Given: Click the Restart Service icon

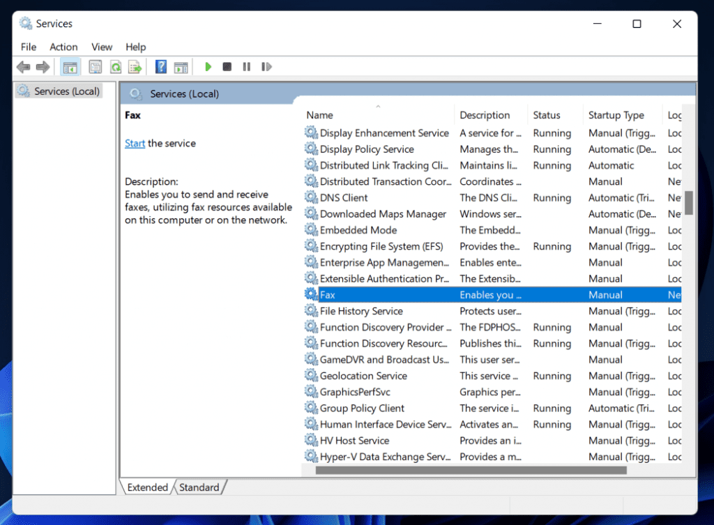Looking at the screenshot, I should click(266, 66).
